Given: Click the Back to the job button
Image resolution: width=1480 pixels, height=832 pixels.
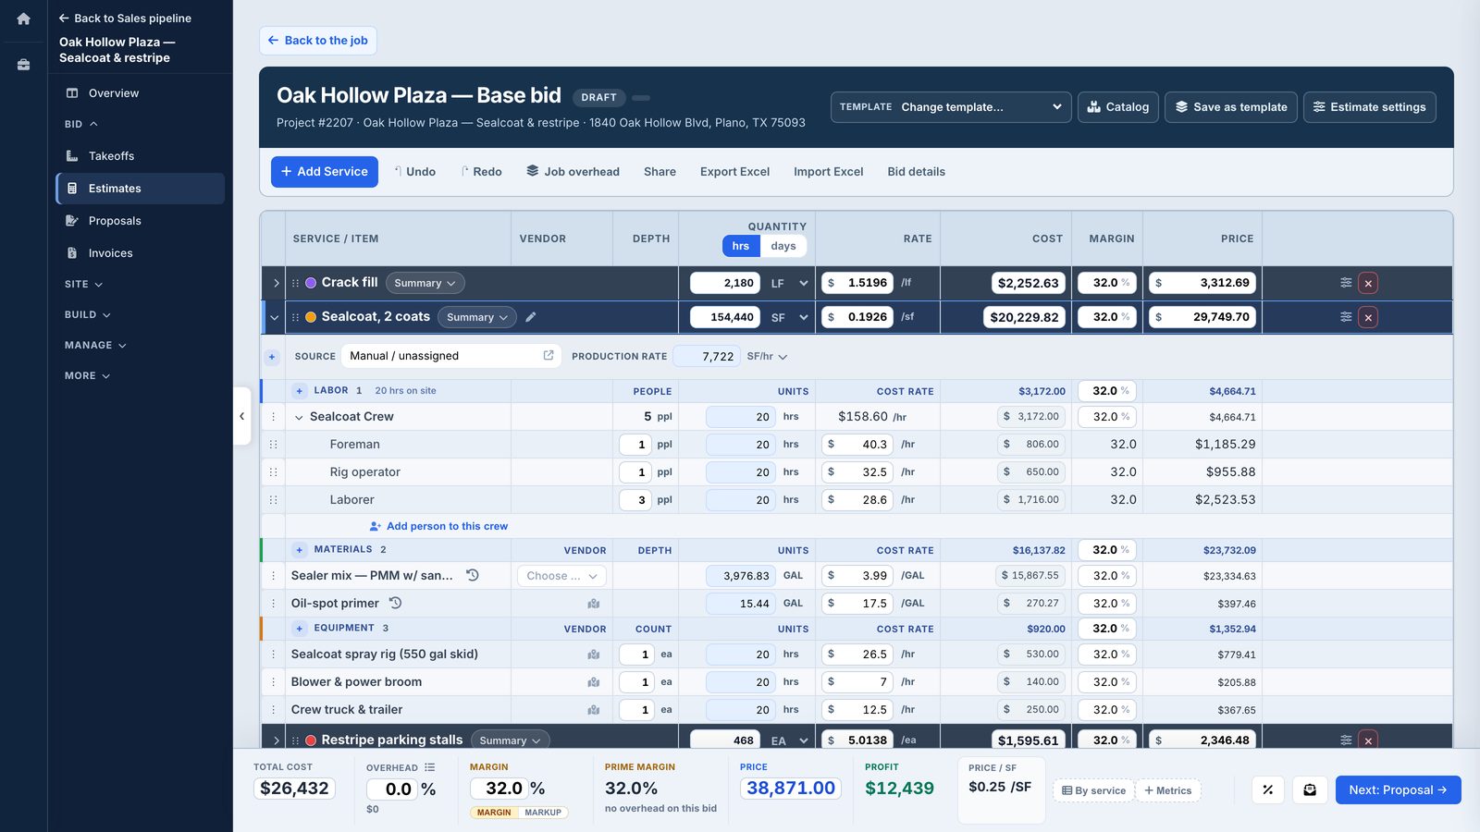Looking at the screenshot, I should 318,41.
